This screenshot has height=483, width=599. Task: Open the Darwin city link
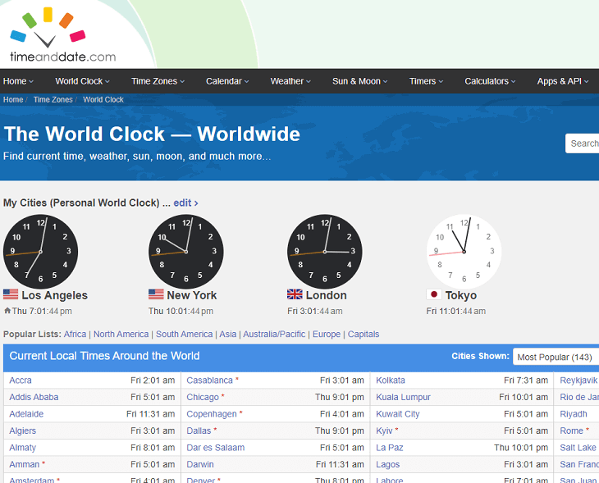click(x=199, y=464)
